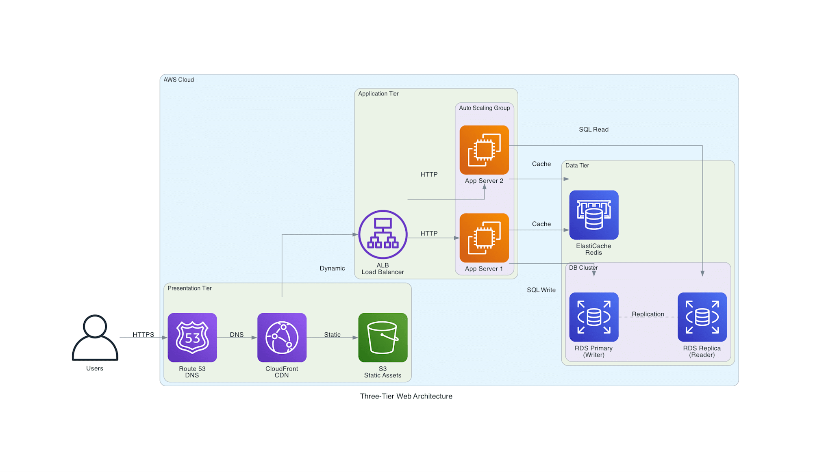This screenshot has width=813, height=472.
Task: Select the S3 Static Assets bucket icon
Action: pyautogui.click(x=383, y=337)
